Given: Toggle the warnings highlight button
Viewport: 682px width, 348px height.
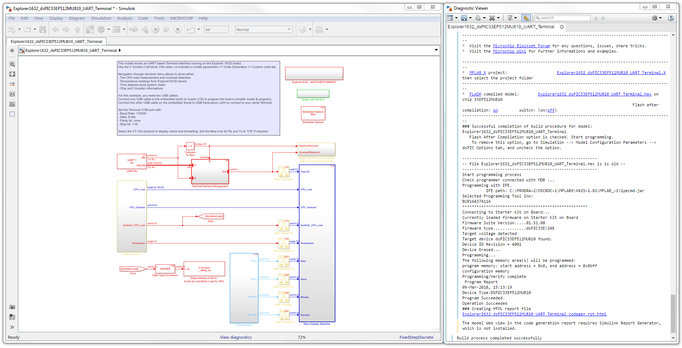Looking at the screenshot, I should click(x=526, y=18).
